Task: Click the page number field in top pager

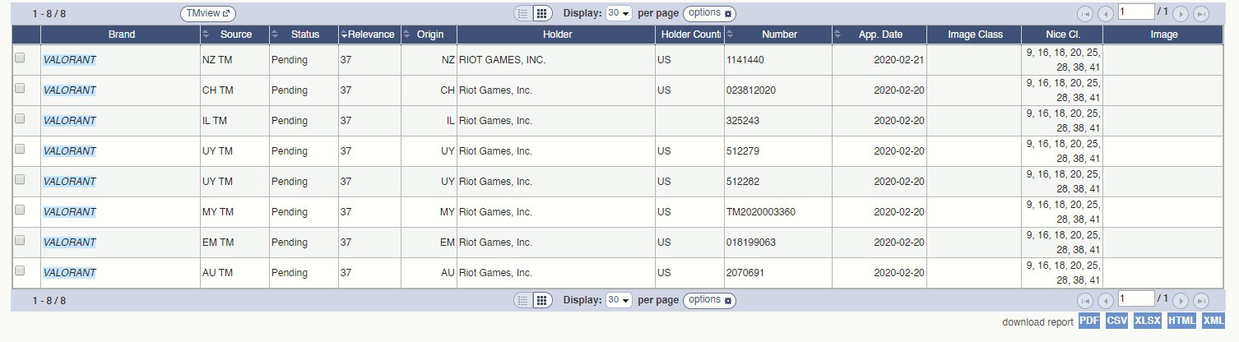Action: point(1136,12)
